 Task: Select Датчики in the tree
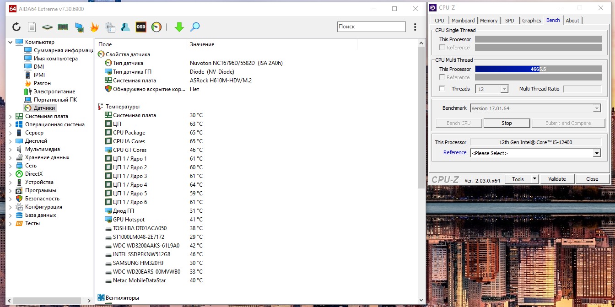[44, 108]
